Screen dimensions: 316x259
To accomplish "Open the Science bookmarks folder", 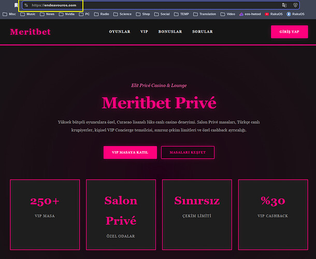I will pos(123,14).
